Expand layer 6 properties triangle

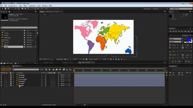click(9, 85)
